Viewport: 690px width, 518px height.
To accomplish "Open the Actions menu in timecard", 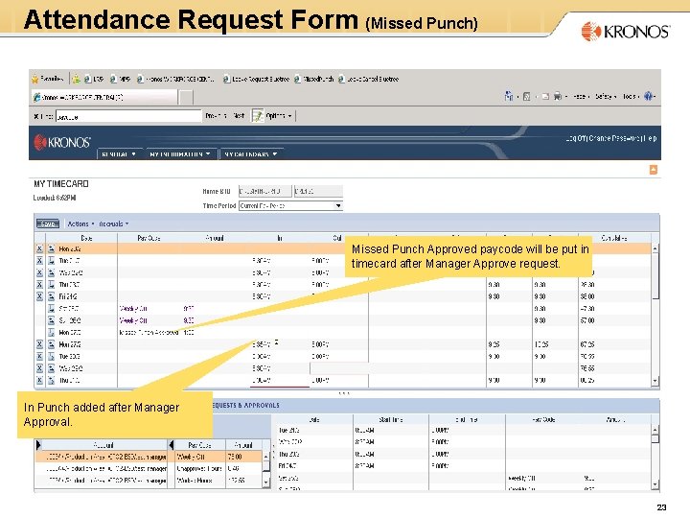I will click(x=80, y=224).
